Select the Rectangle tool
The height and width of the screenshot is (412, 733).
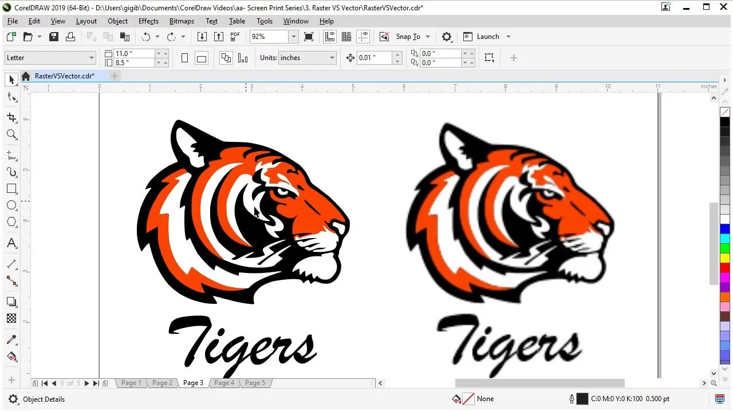(11, 188)
